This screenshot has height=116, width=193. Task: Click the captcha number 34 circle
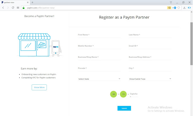(113, 94)
